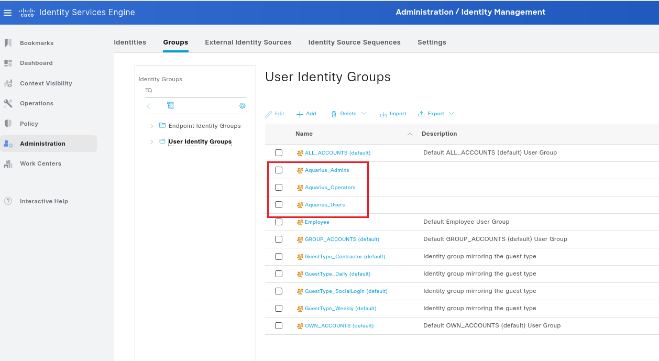Click the Identity Groups search filter icon
Viewport: 659px width, 361px height.
point(148,90)
